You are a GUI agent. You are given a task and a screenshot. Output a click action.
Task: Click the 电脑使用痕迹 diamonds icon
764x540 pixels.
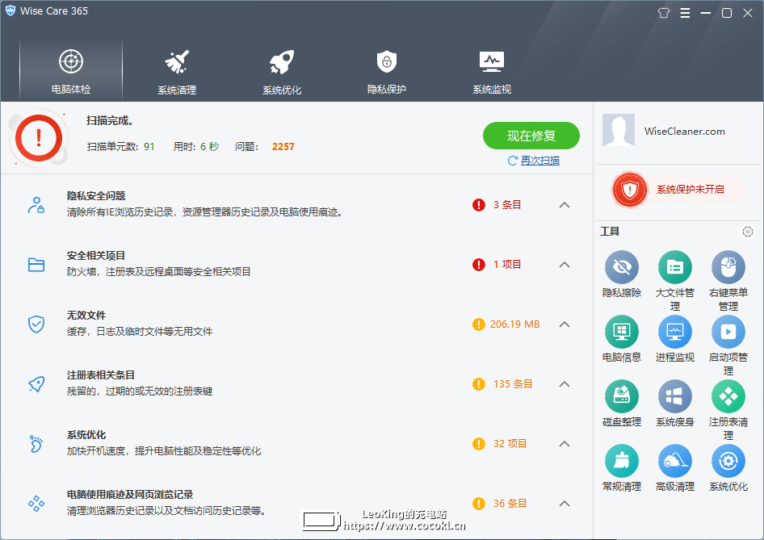coord(36,504)
